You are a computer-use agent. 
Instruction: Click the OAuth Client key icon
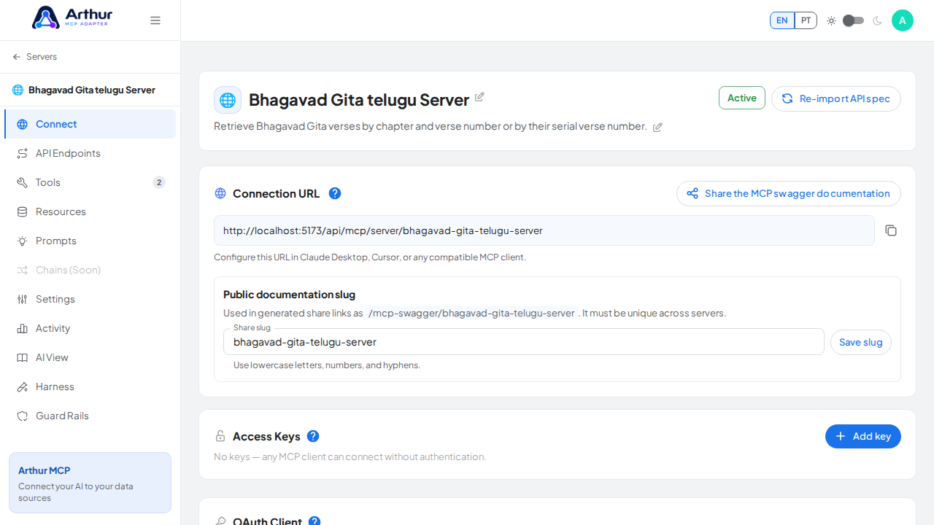coord(220,521)
